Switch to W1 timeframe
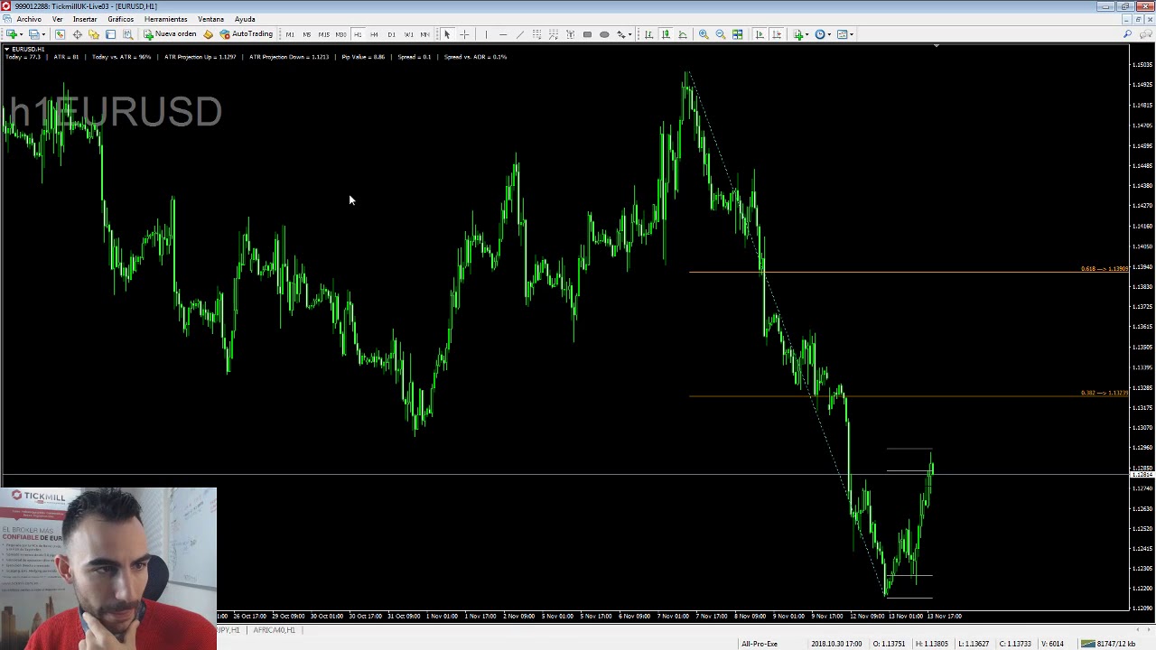 tap(408, 34)
